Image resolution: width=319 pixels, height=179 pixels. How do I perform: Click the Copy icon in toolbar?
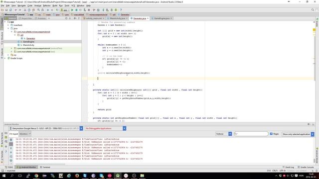(x=29, y=10)
